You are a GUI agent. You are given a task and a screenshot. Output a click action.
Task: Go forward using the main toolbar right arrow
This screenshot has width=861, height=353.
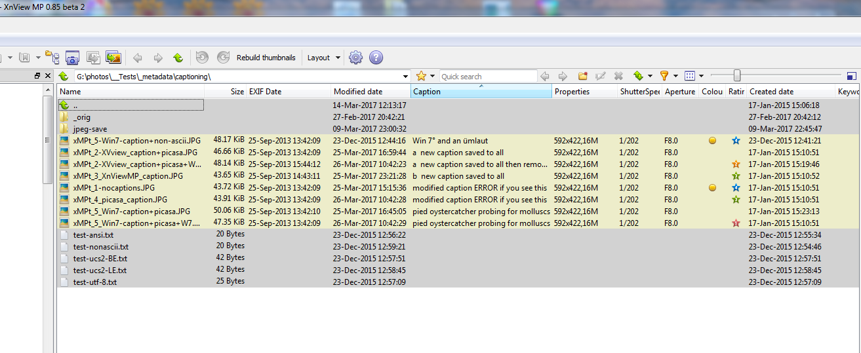click(158, 58)
